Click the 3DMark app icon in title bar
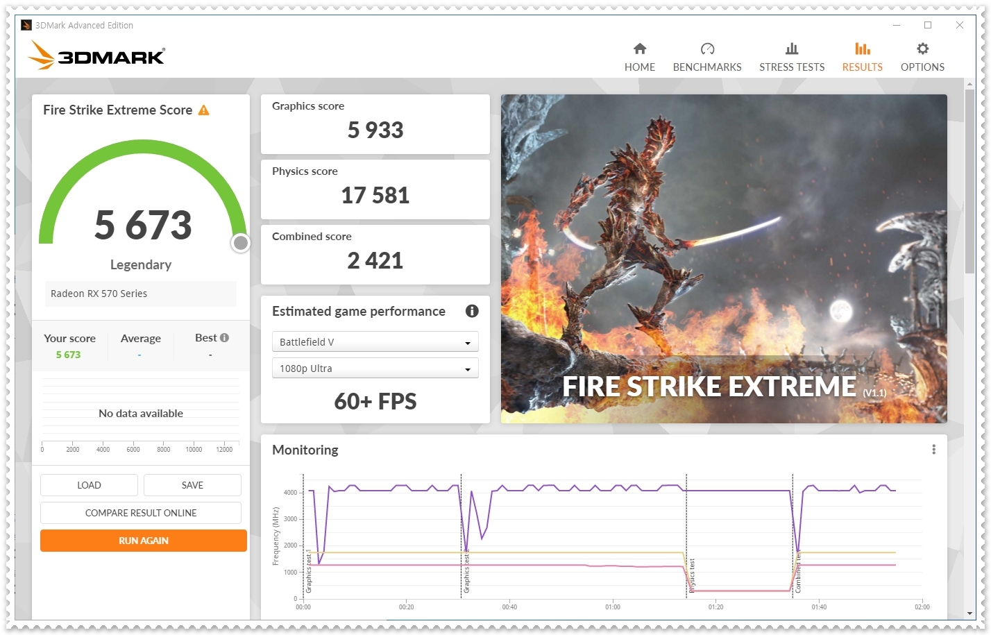The height and width of the screenshot is (635, 991). click(26, 25)
